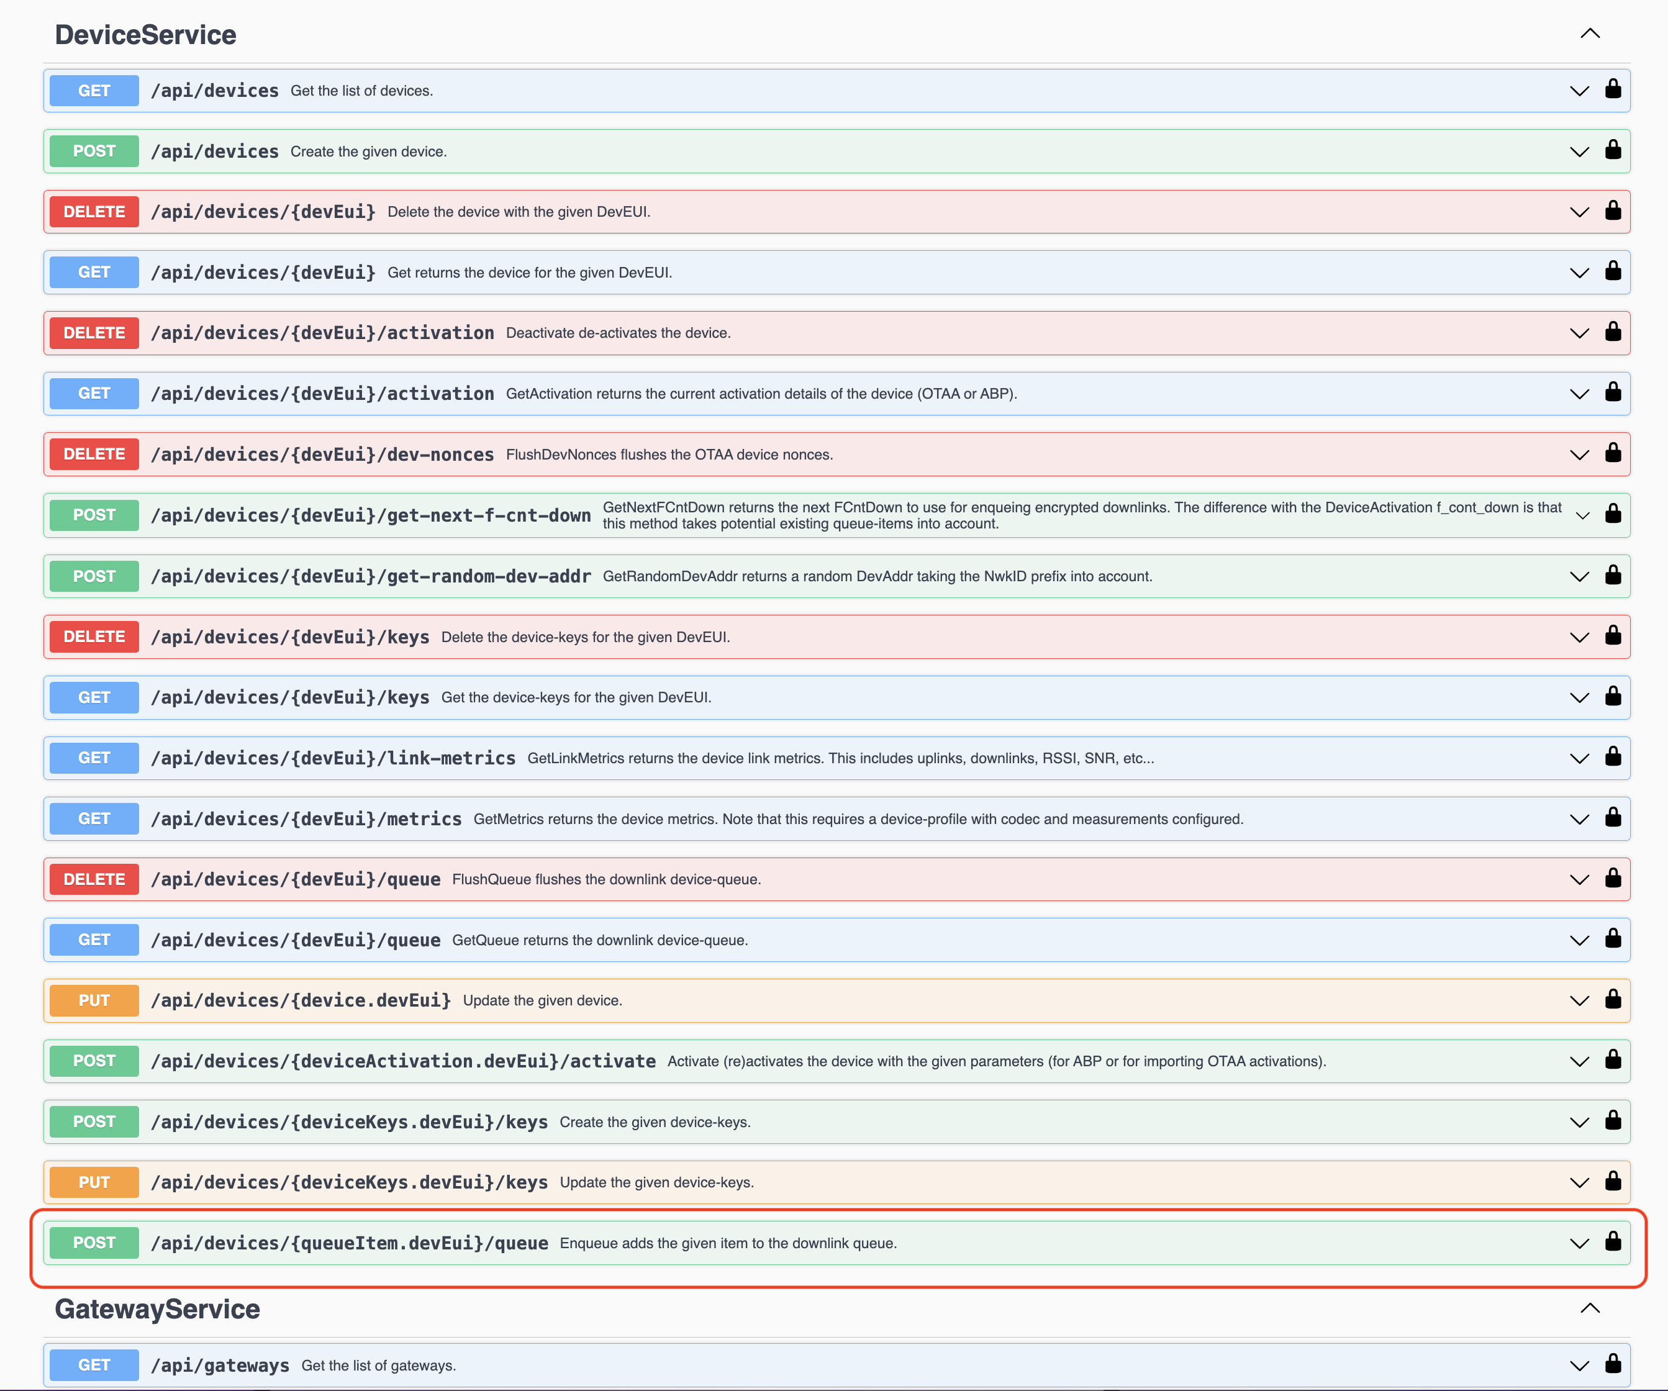
Task: Click lock icon on link-metrics endpoint
Action: (x=1612, y=757)
